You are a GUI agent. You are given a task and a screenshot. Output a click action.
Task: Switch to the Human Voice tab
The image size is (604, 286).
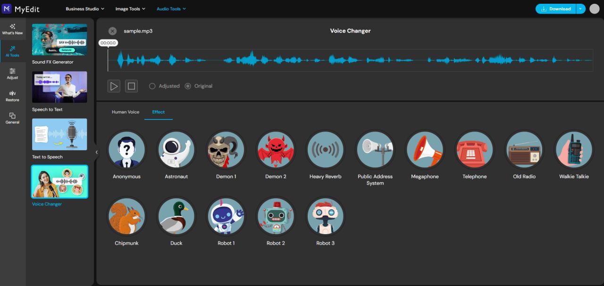point(126,112)
